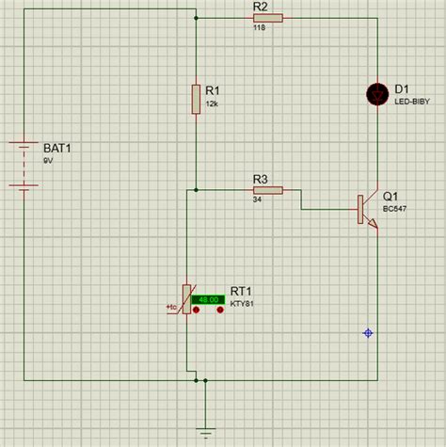
Task: Increase RT1 temperature with right red button
Action: [x=220, y=310]
